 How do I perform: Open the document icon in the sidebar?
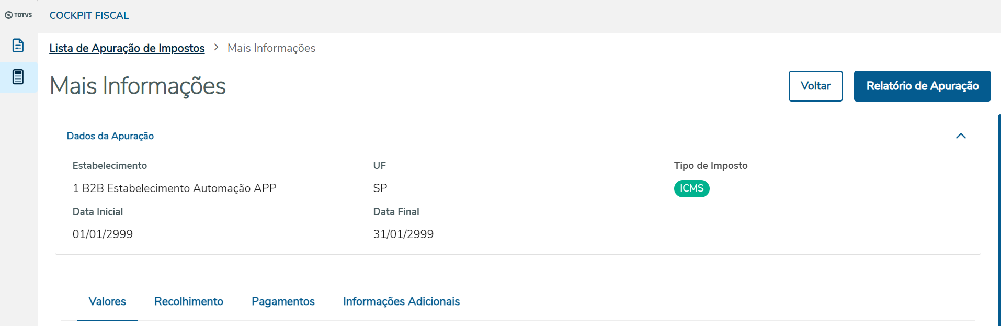pos(18,46)
